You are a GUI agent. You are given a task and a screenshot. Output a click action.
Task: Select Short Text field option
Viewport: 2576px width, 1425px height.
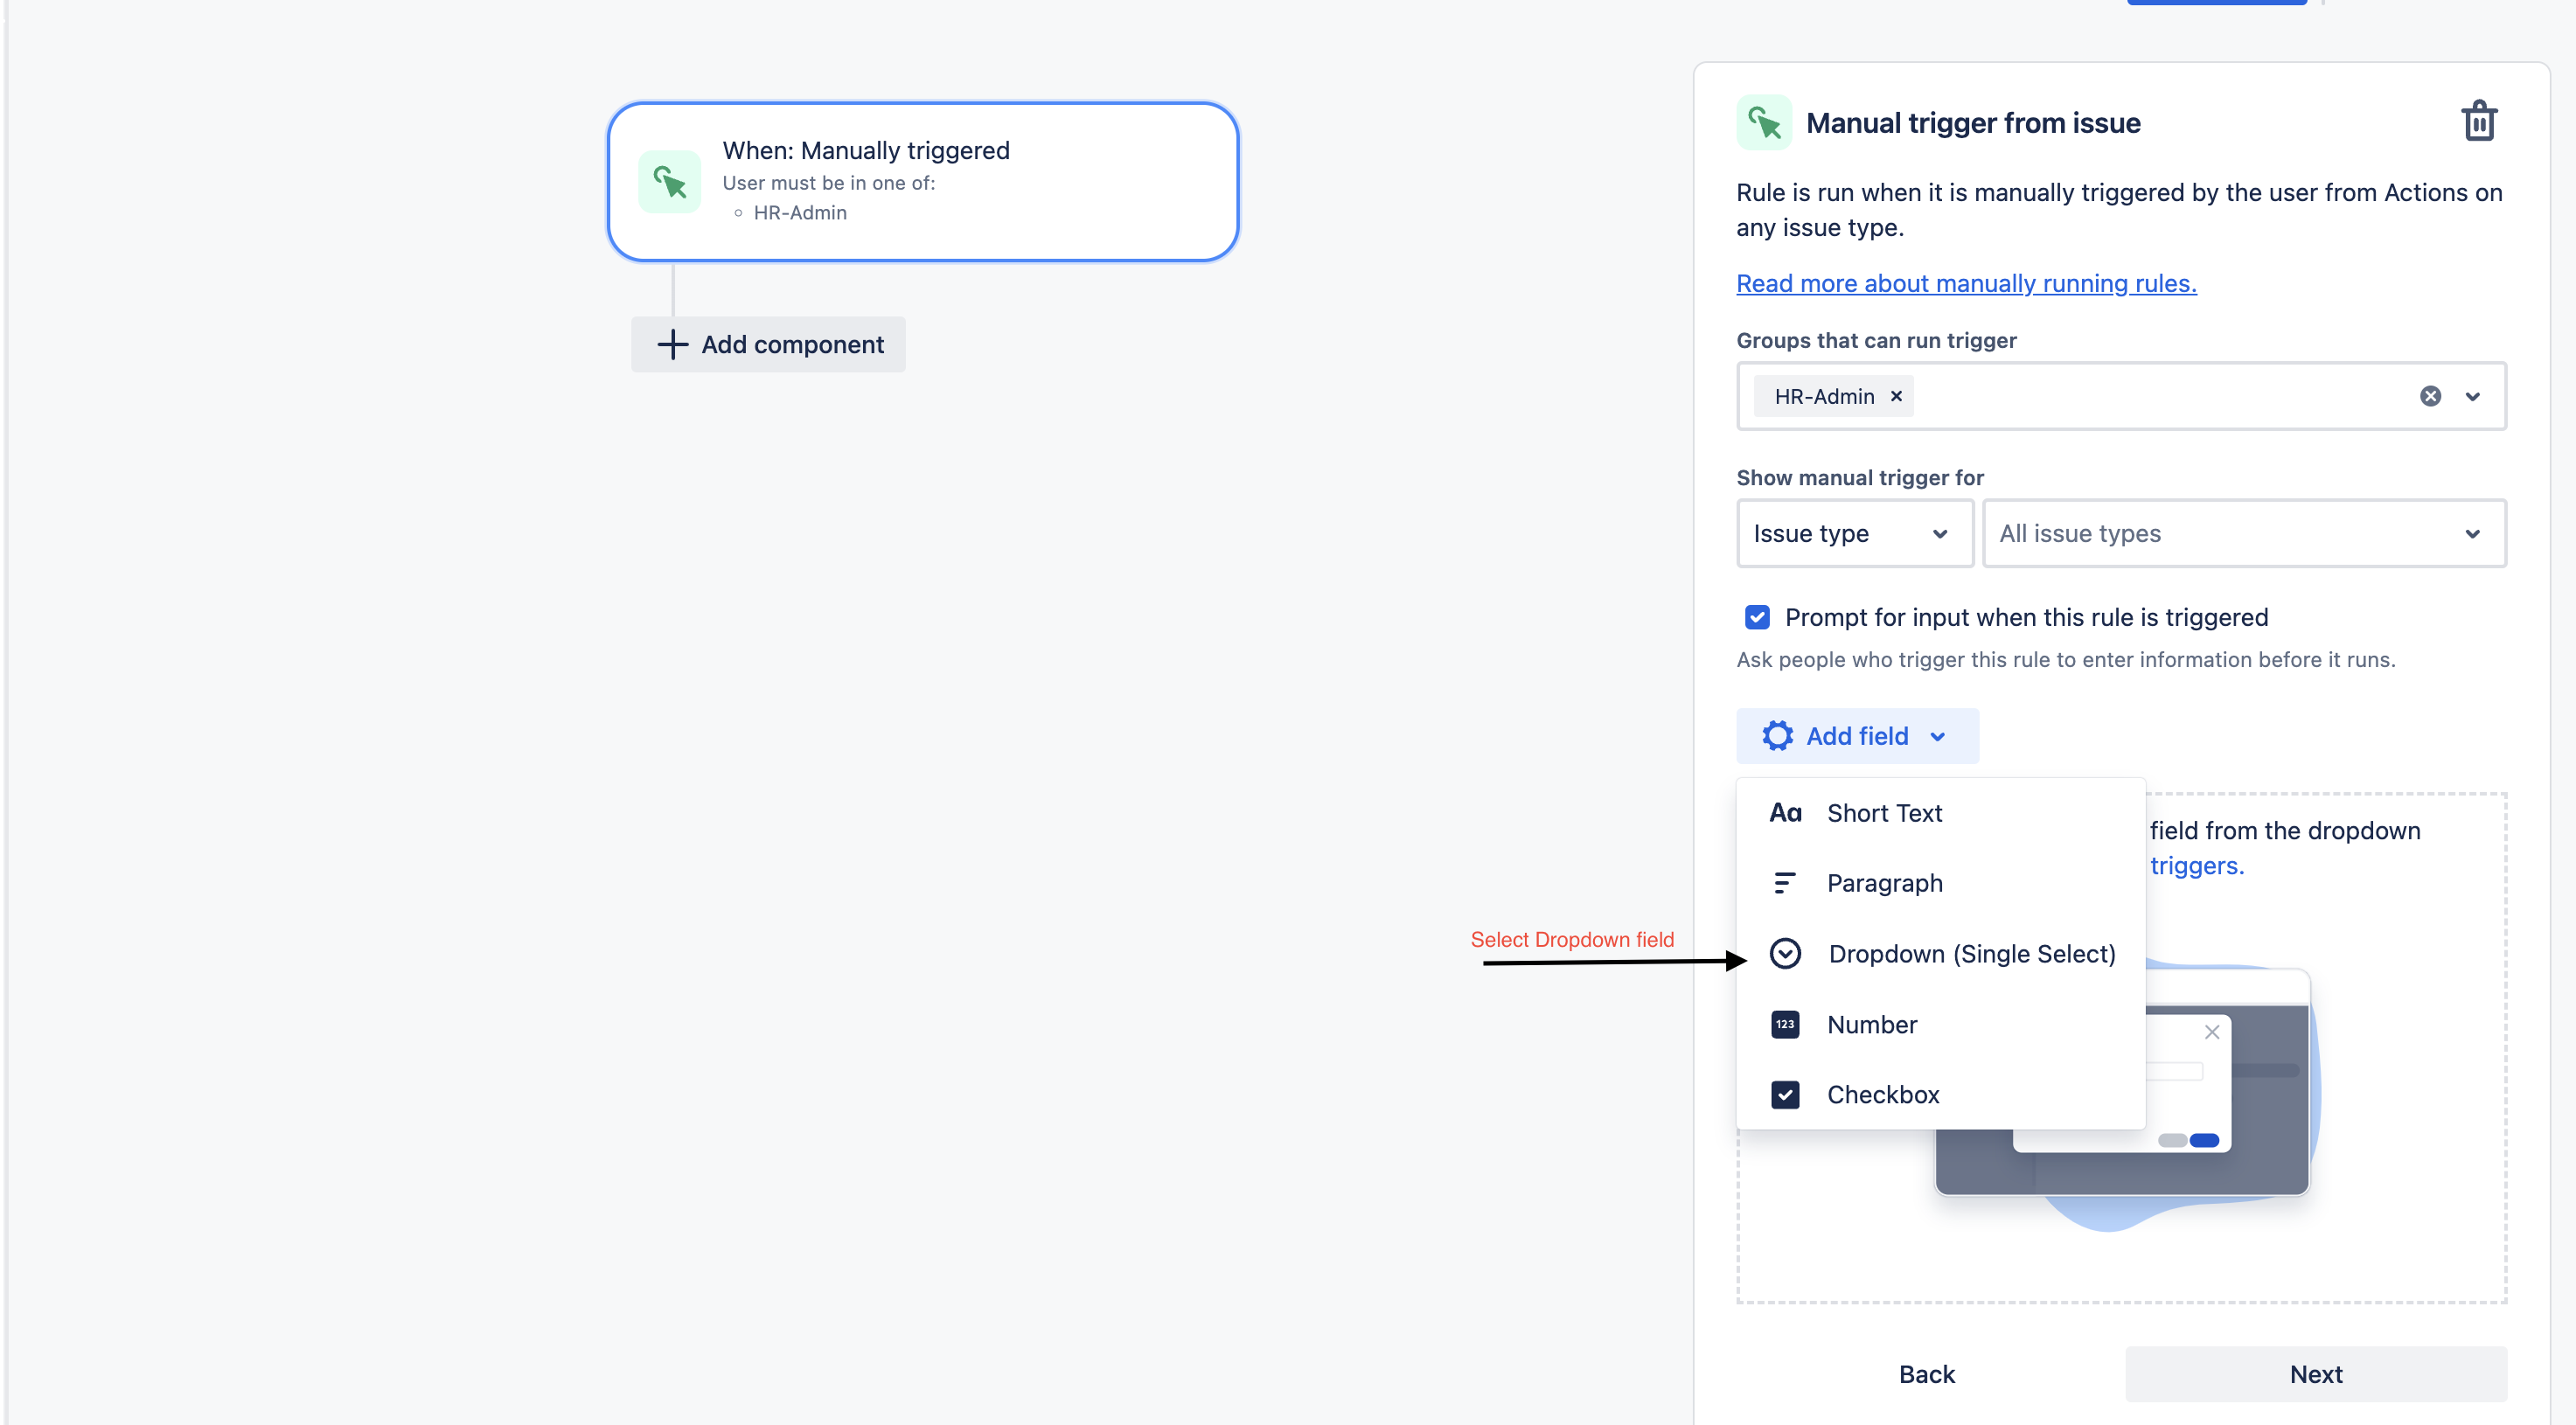point(1884,813)
